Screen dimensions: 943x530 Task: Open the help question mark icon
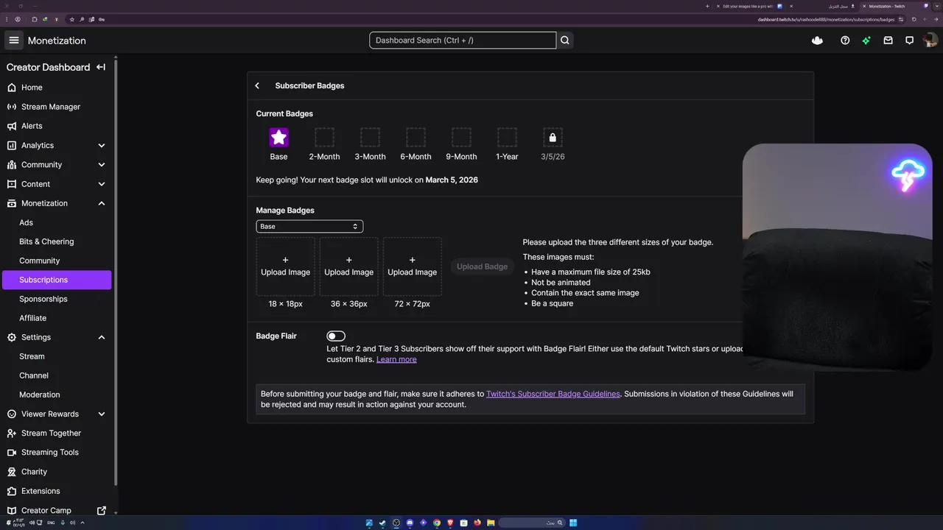[x=845, y=40]
